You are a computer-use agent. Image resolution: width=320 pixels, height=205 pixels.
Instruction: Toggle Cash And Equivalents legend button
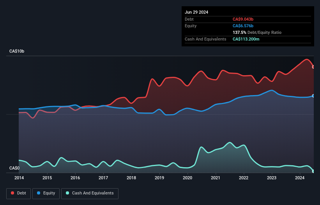point(90,193)
